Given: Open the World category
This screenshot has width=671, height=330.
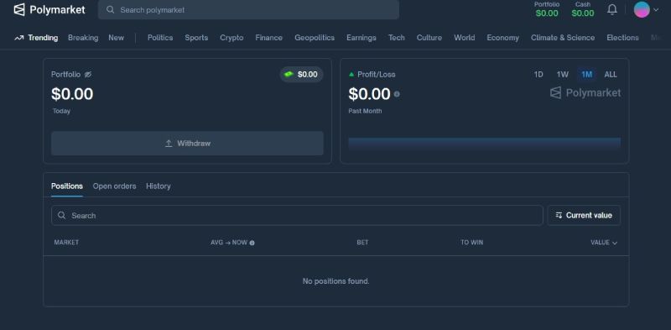Looking at the screenshot, I should click(465, 38).
